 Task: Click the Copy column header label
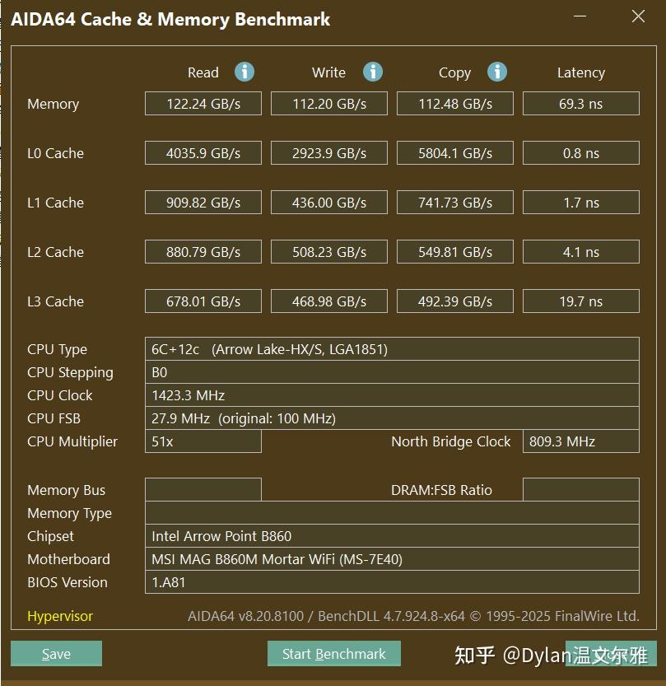click(x=454, y=73)
